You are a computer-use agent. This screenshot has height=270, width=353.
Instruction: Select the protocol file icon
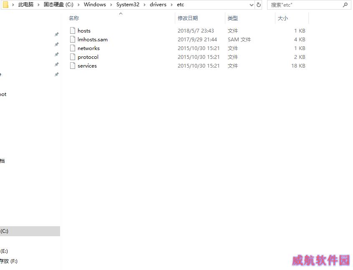73,57
